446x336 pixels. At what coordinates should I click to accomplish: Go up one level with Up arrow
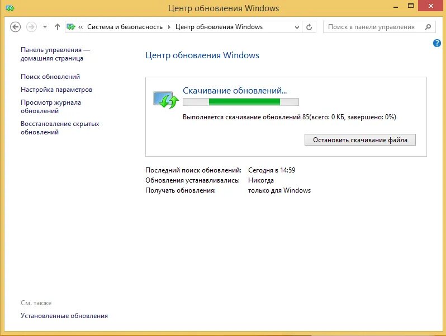click(x=58, y=27)
